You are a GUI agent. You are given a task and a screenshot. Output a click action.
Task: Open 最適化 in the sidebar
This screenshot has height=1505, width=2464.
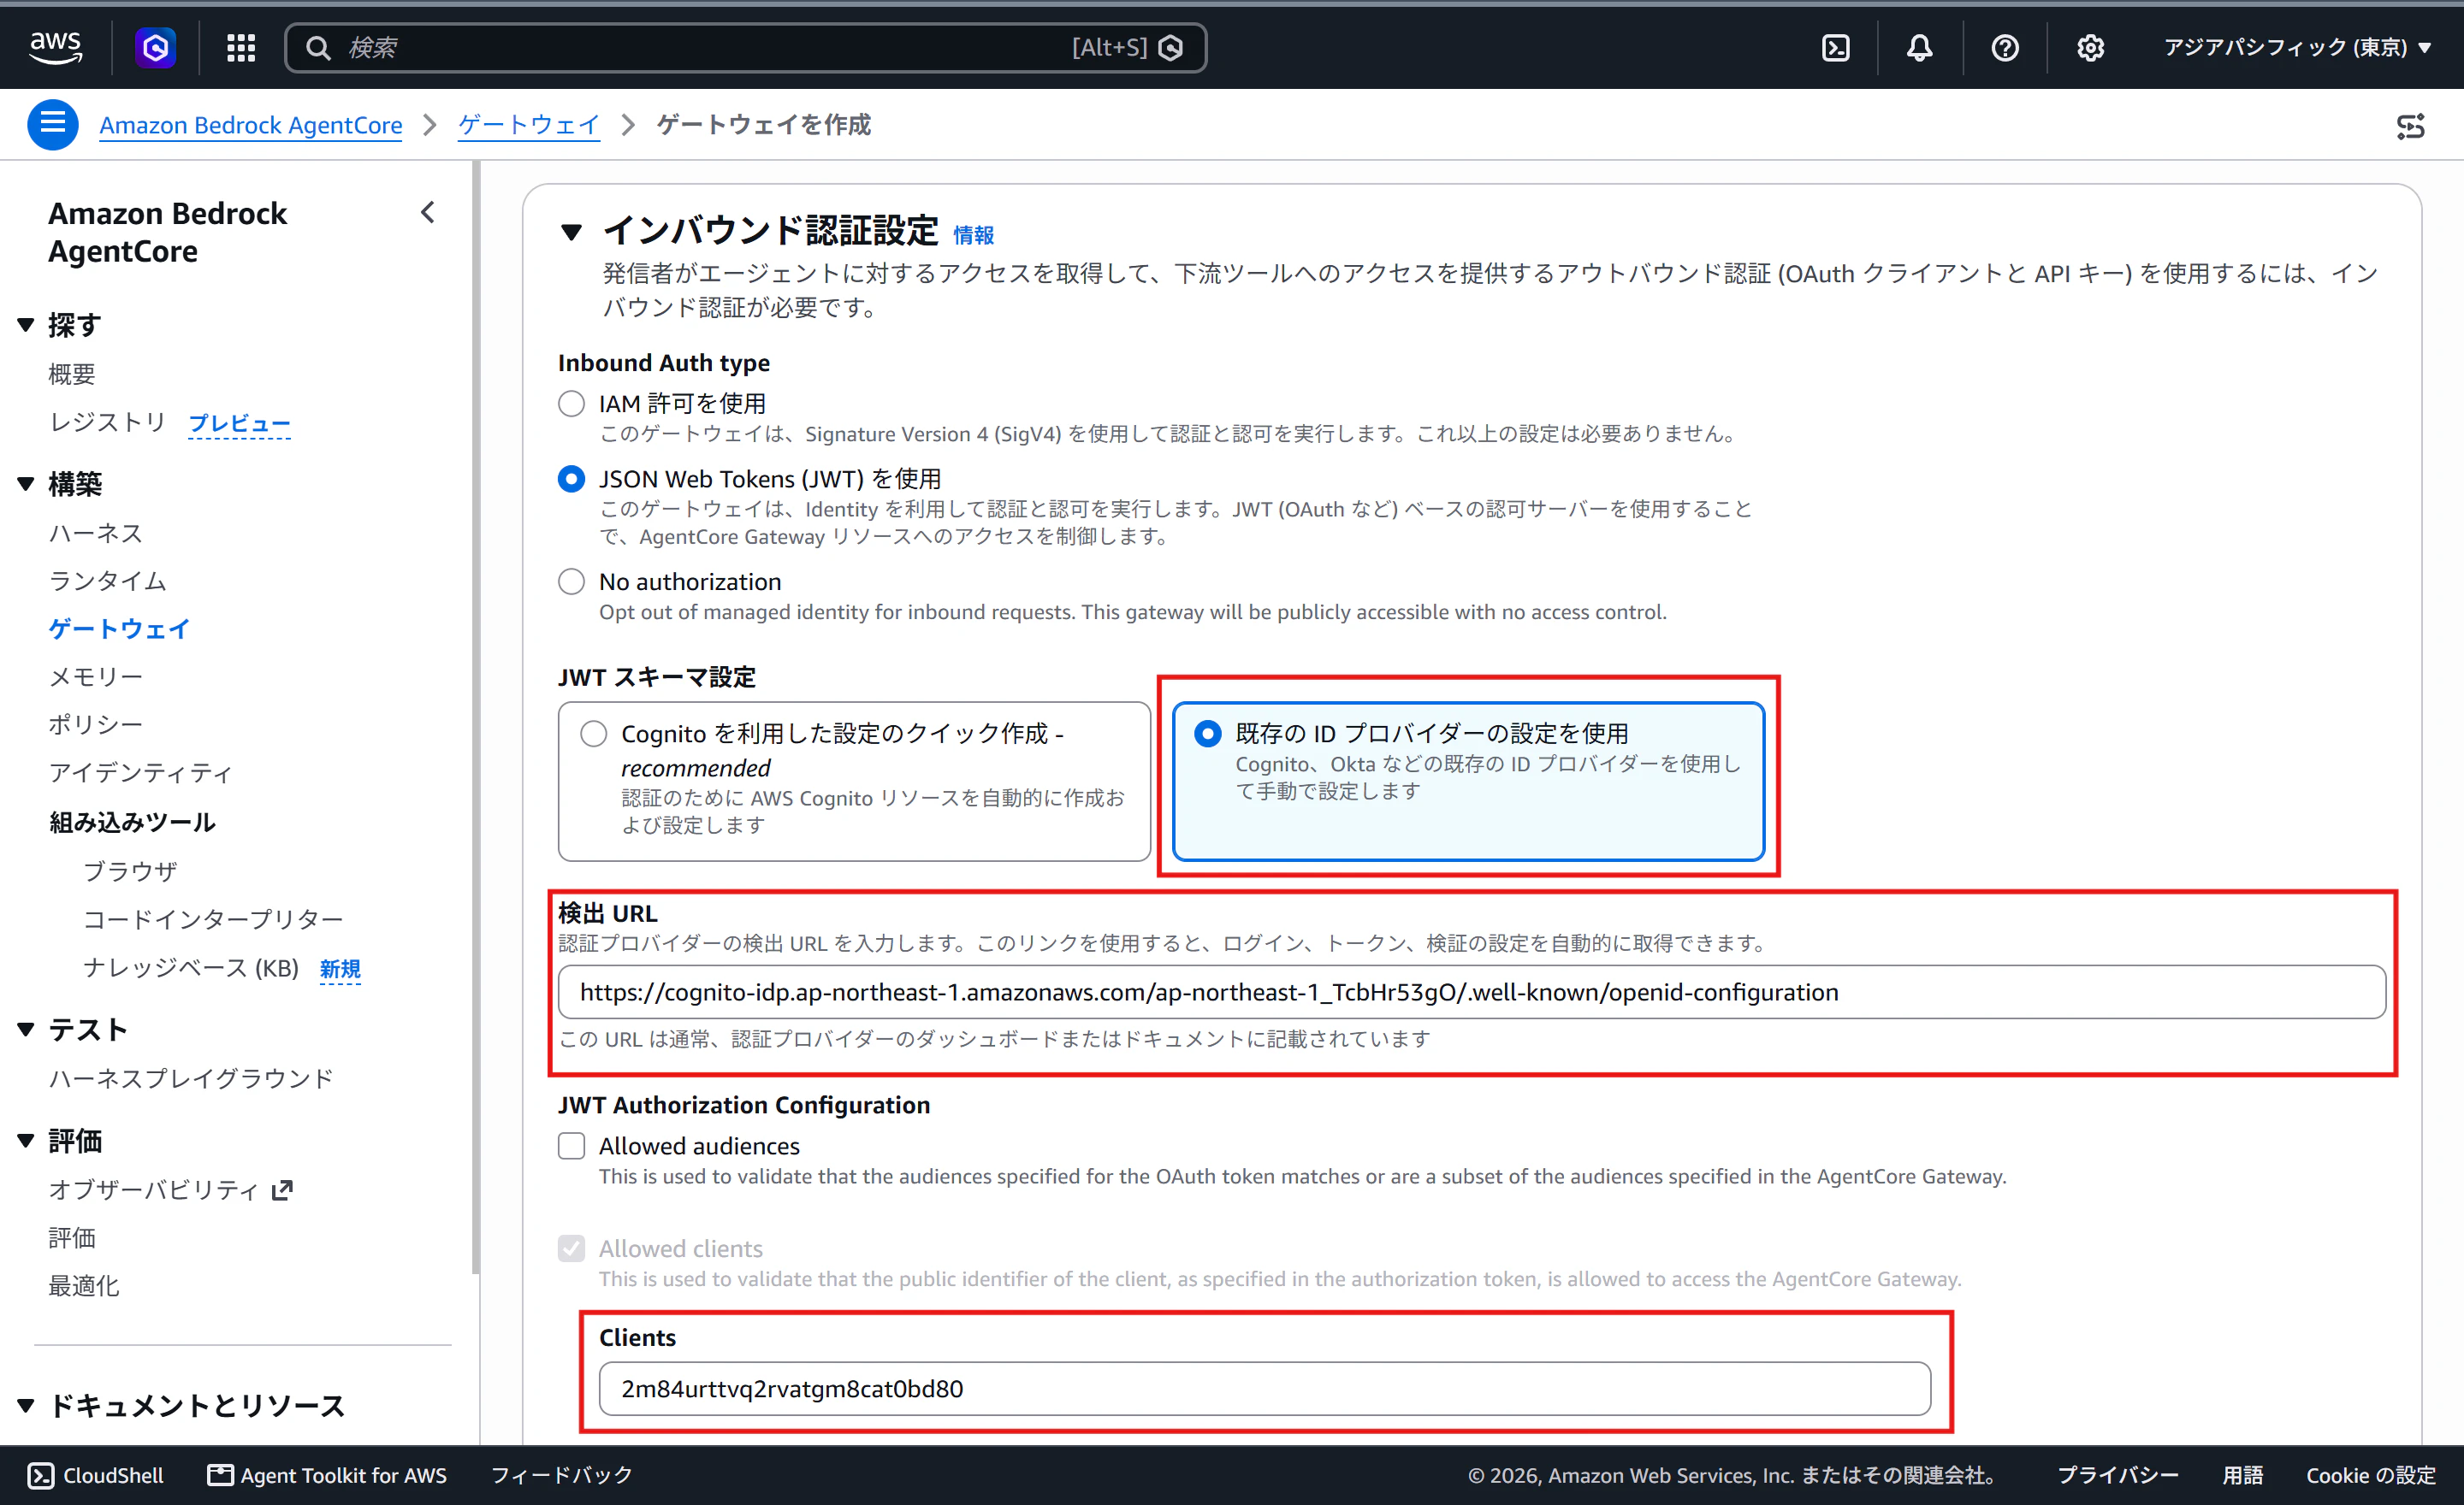(84, 1285)
